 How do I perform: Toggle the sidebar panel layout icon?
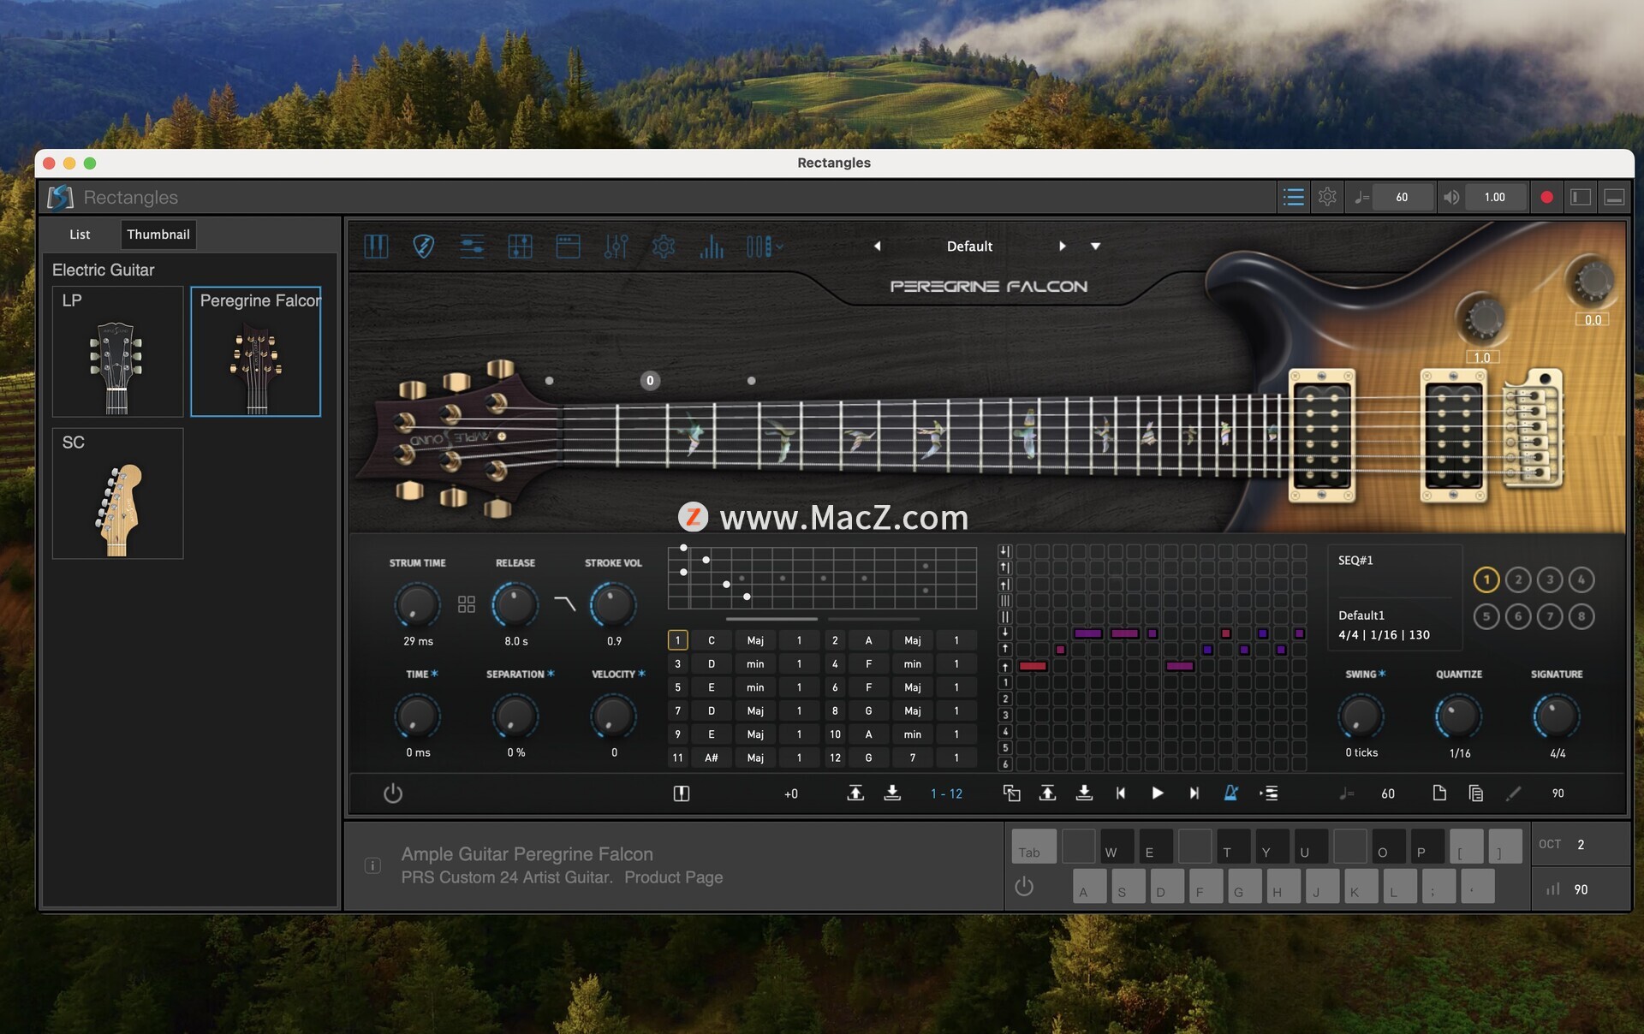[x=1581, y=197]
